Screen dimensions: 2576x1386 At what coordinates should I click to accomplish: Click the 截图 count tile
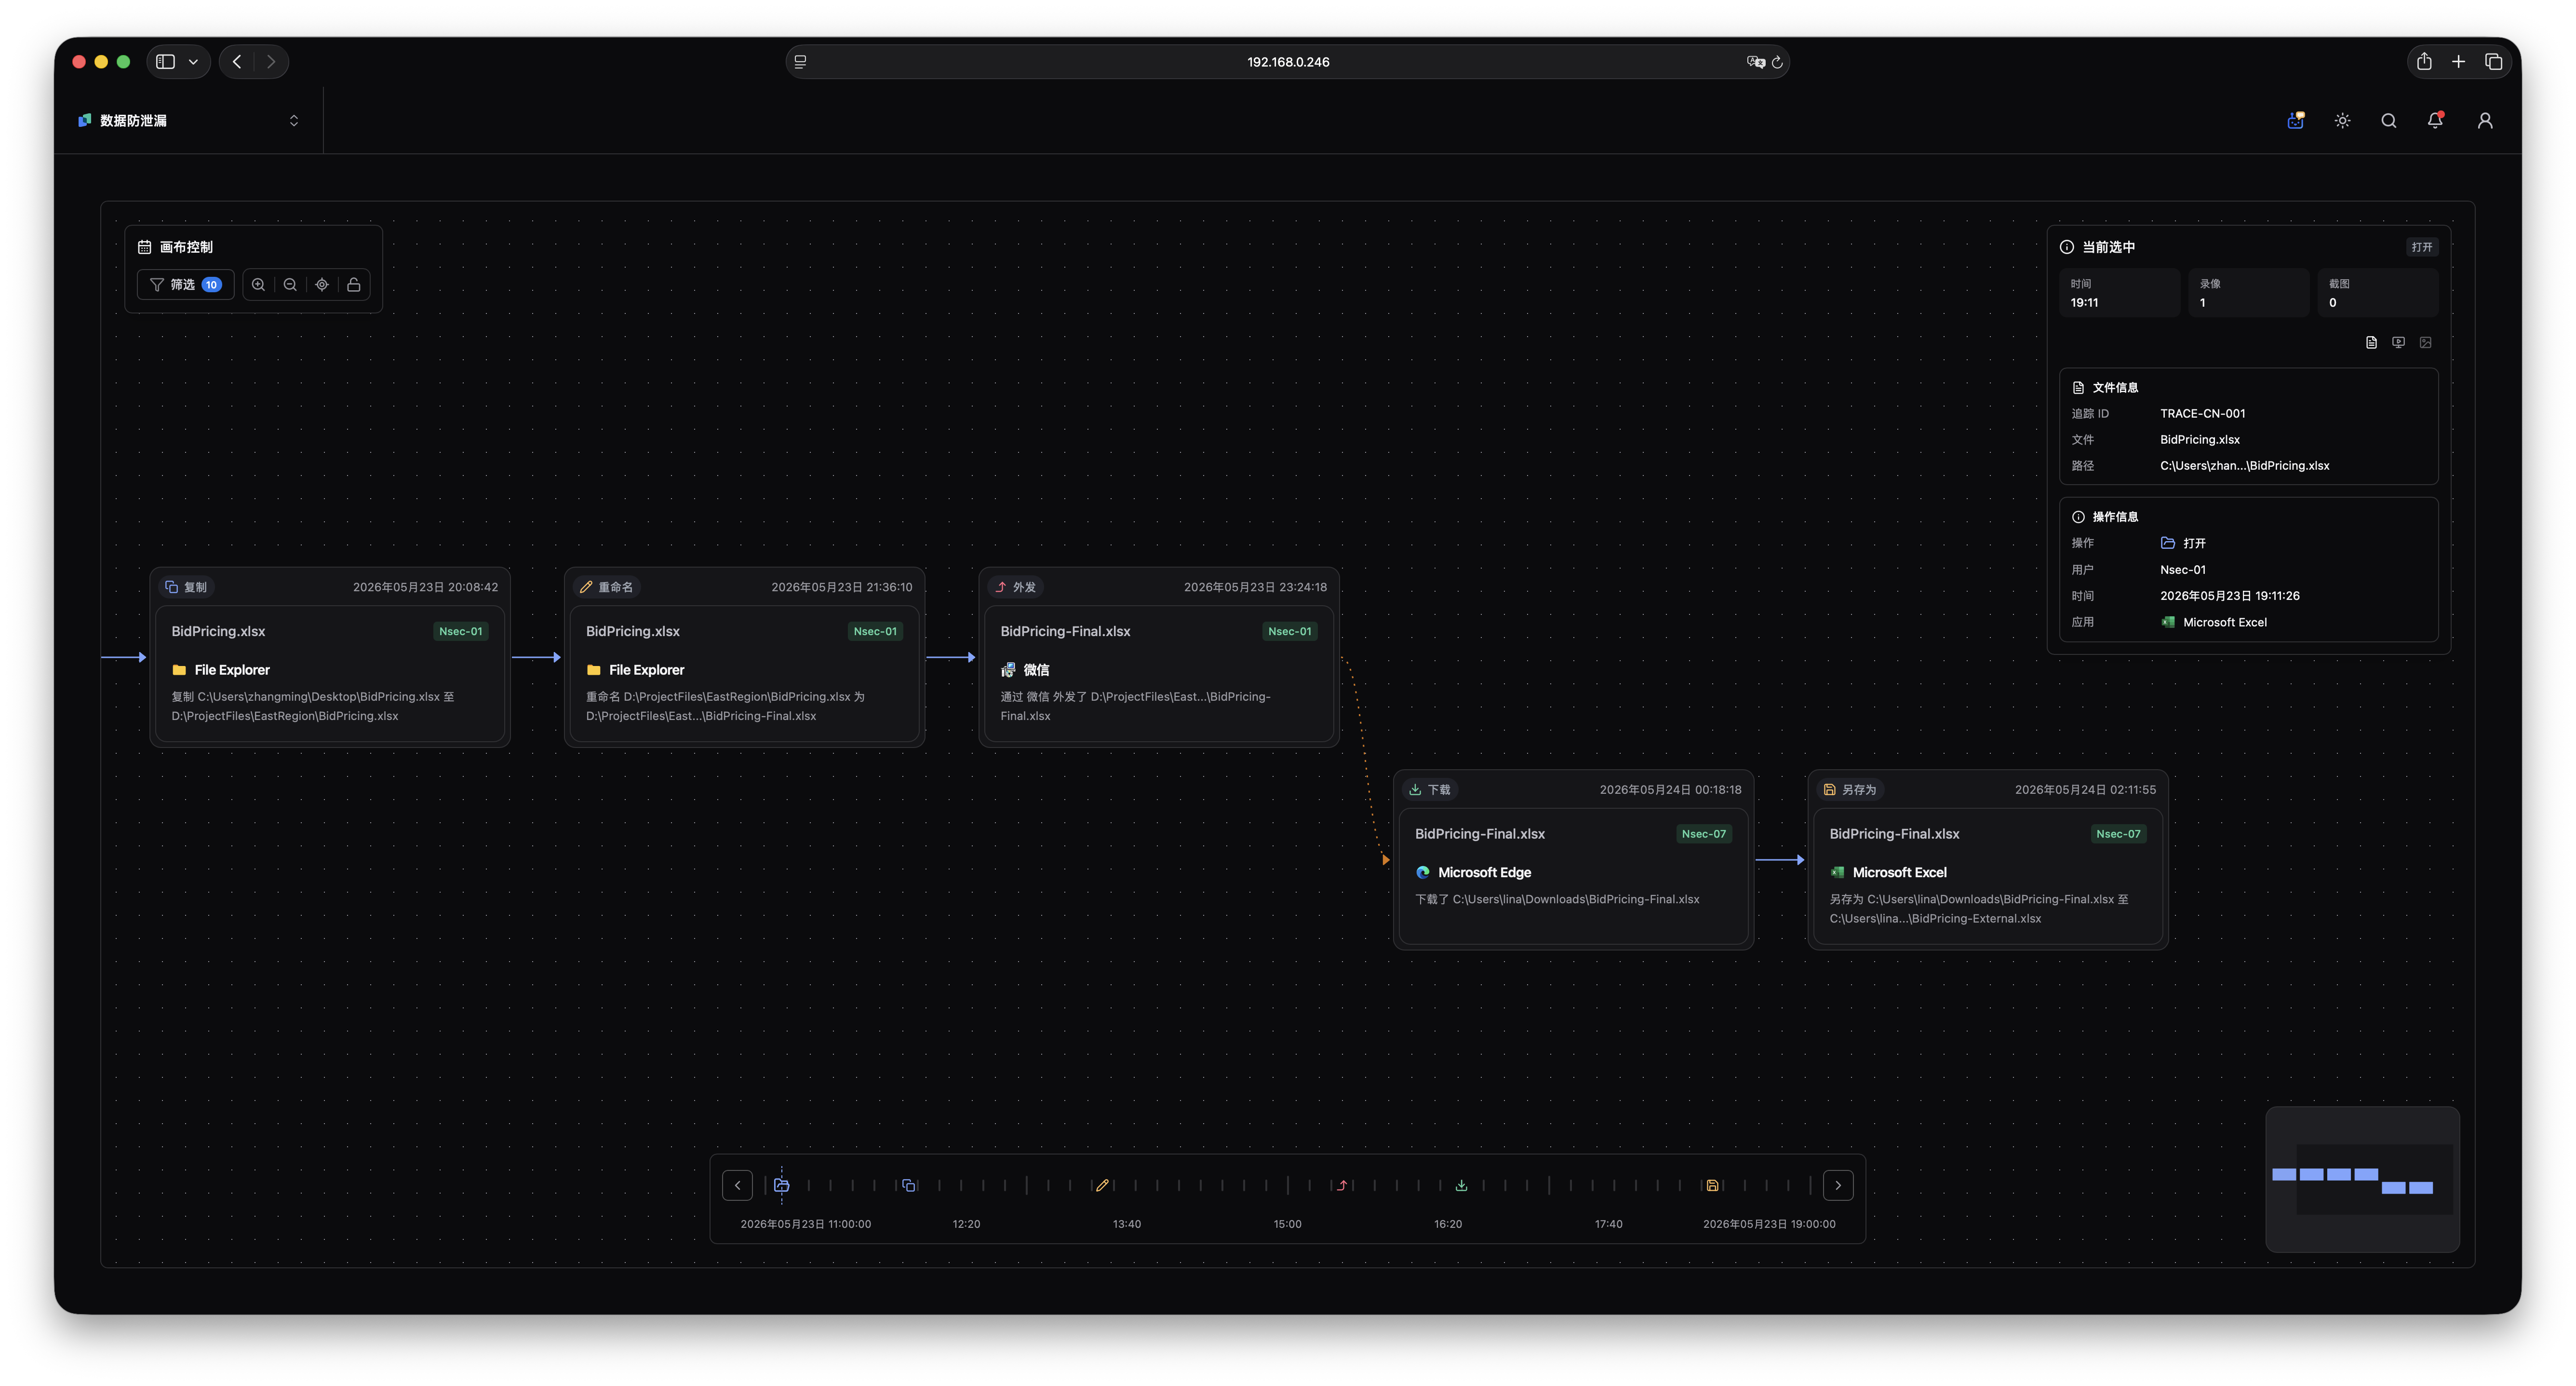2377,293
